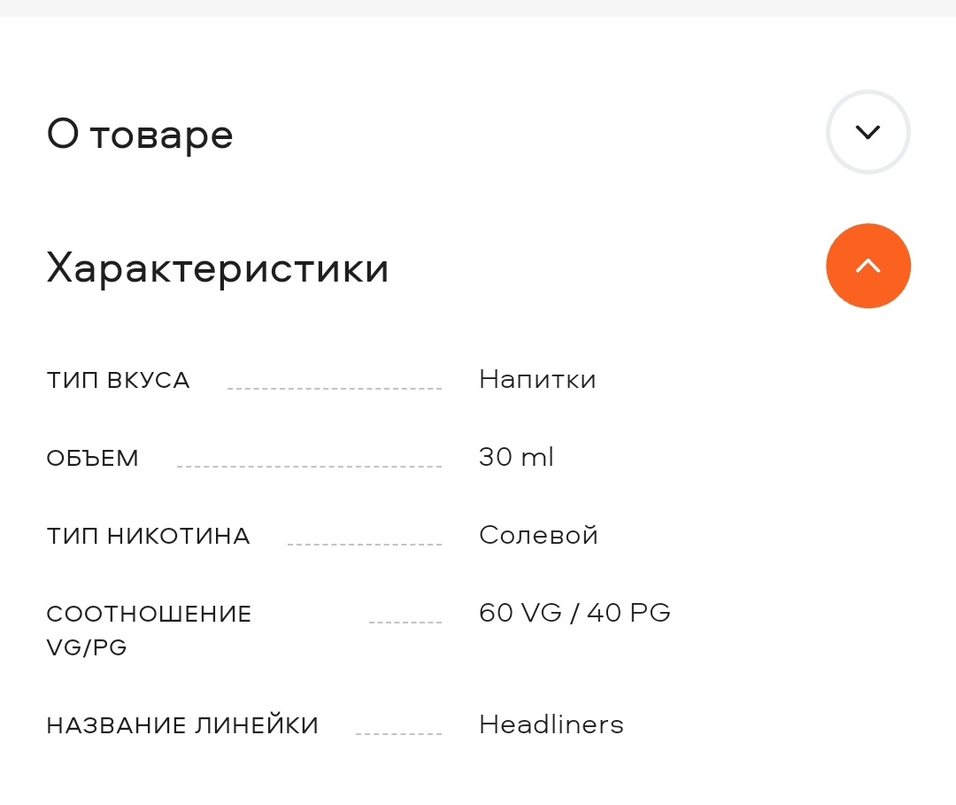Click the НАЗВАНИЕ ЛИНЕЙКИ label
The width and height of the screenshot is (956, 805).
pyautogui.click(x=182, y=725)
